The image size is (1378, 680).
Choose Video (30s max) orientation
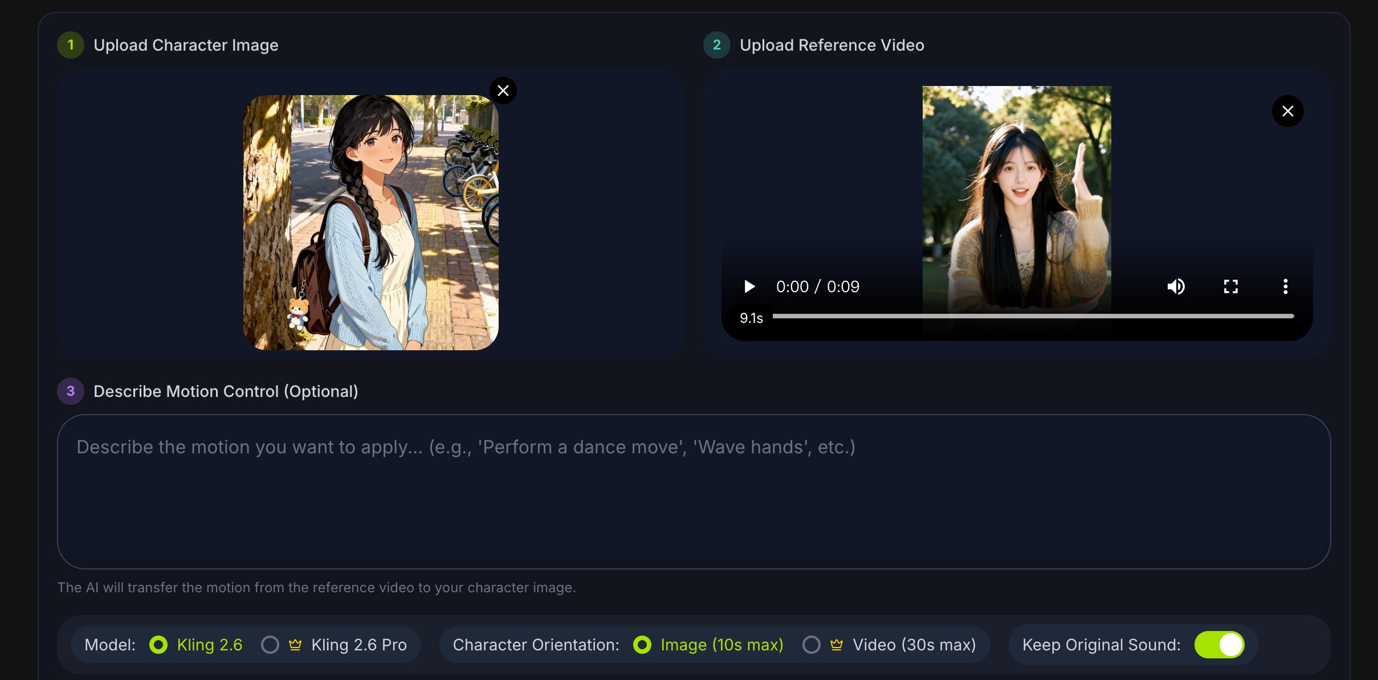(x=812, y=645)
